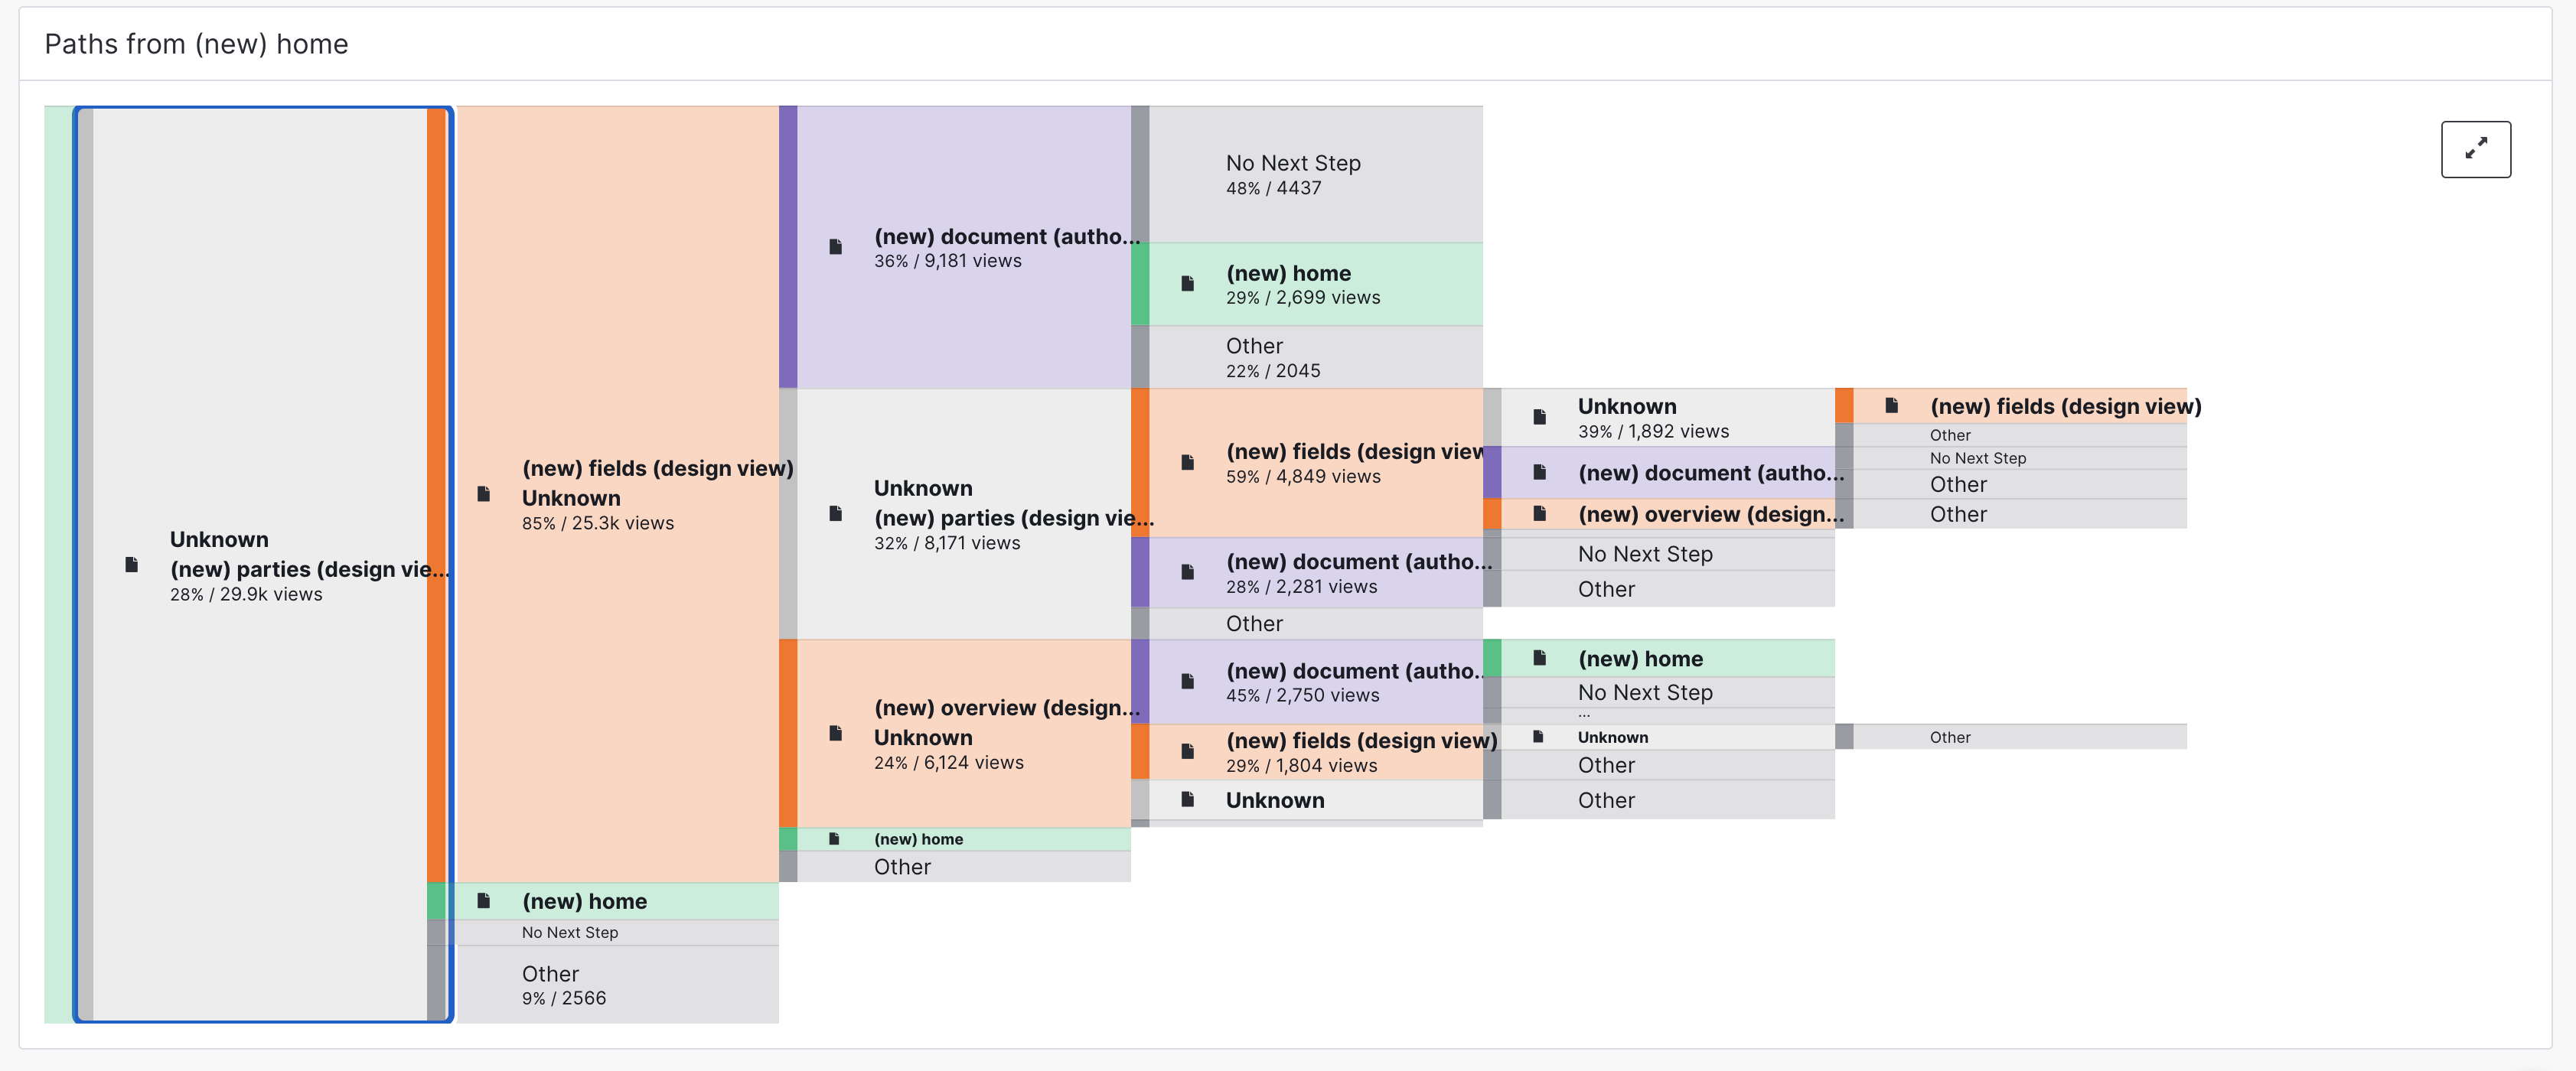Select the Other 22% / 2045 node
The height and width of the screenshot is (1071, 2576).
(1315, 357)
